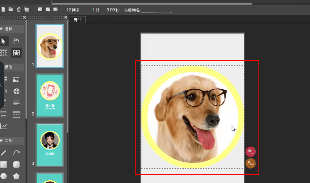Insert an image from media tools
This screenshot has height=183, width=310.
(16, 80)
